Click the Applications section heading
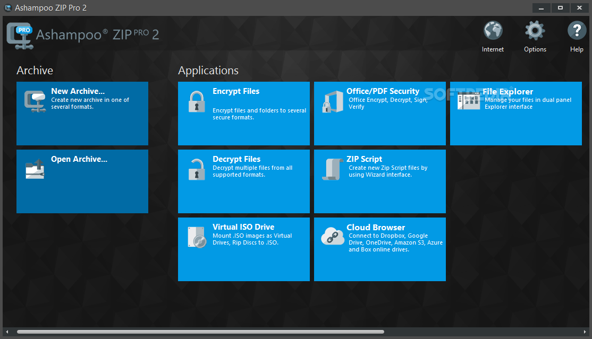 [x=208, y=71]
